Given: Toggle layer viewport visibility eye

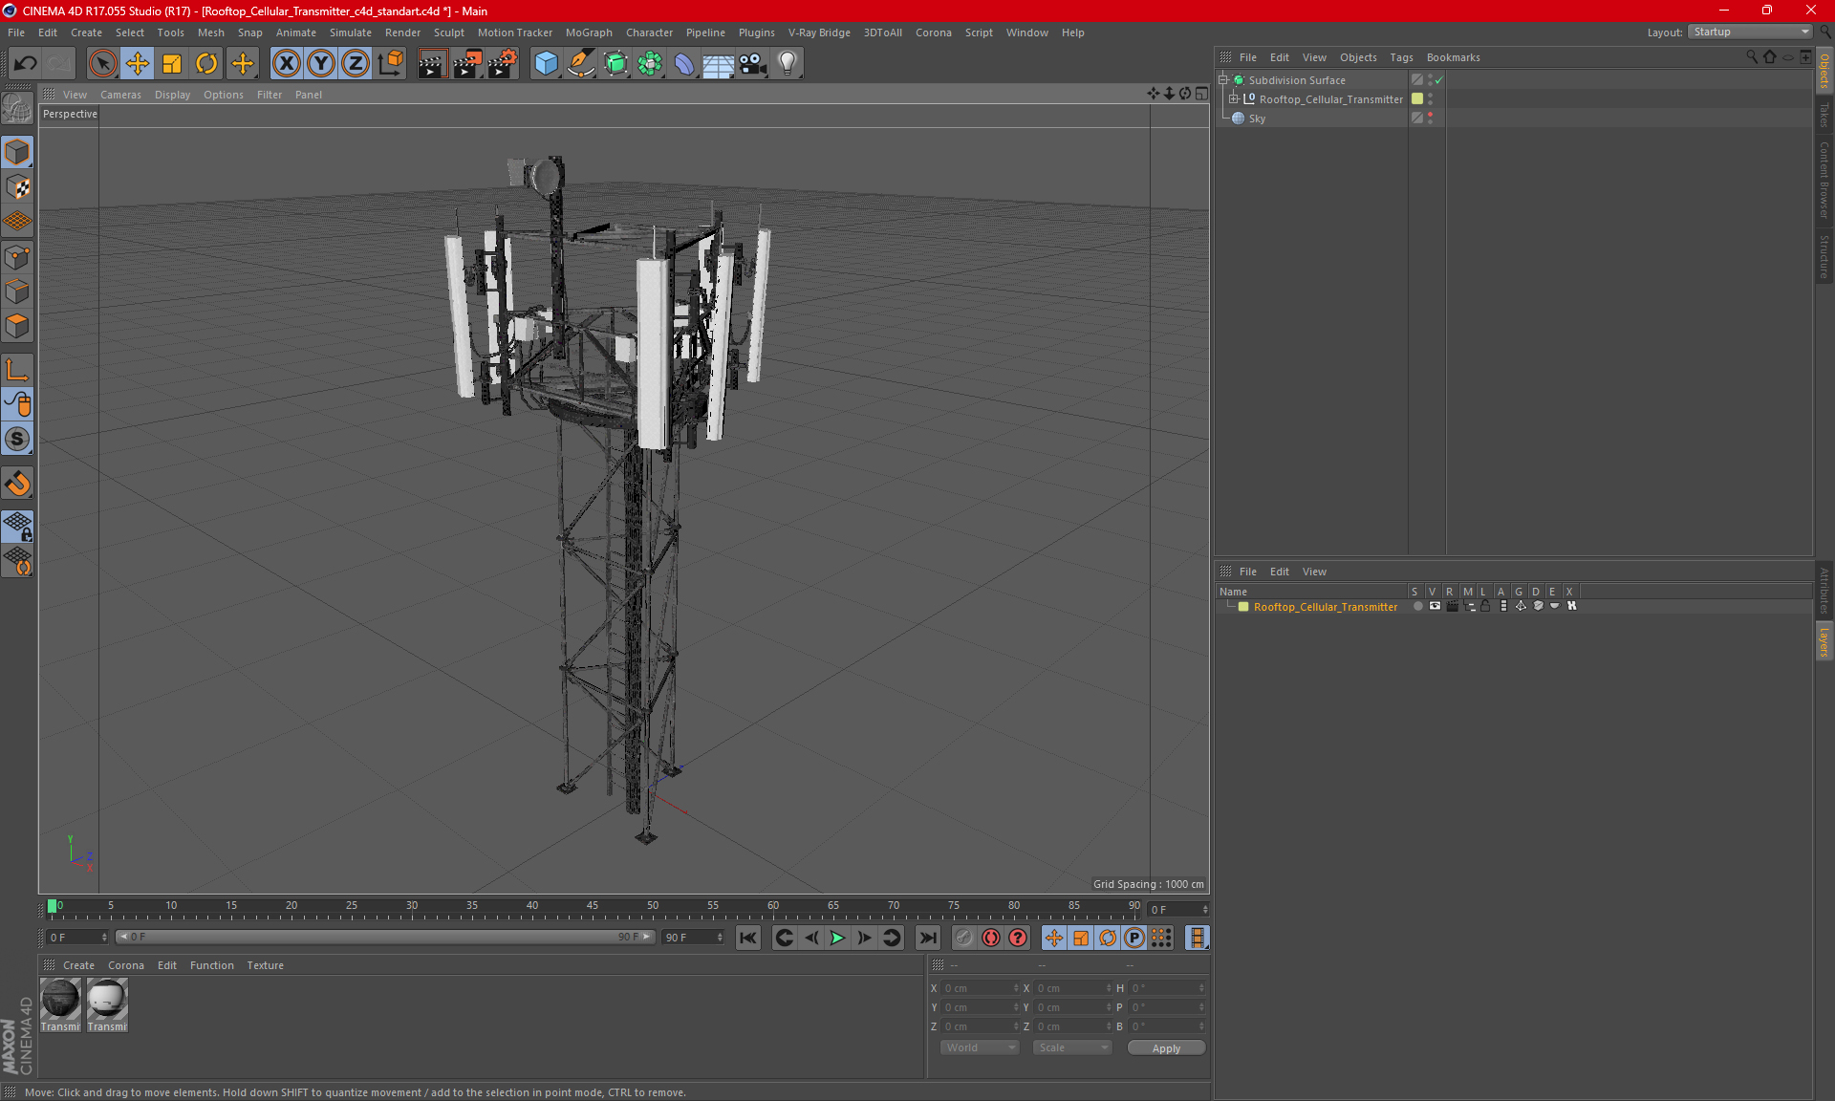Looking at the screenshot, I should tap(1435, 606).
